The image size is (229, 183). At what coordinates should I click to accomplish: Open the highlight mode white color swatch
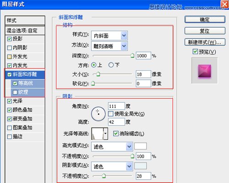[141, 146]
